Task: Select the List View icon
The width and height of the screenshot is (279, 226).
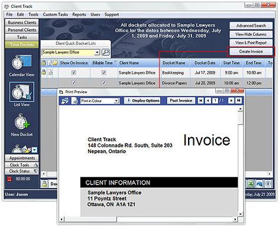Action: click(22, 92)
